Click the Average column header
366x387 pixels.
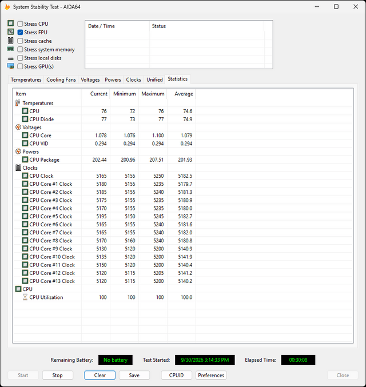pos(181,94)
